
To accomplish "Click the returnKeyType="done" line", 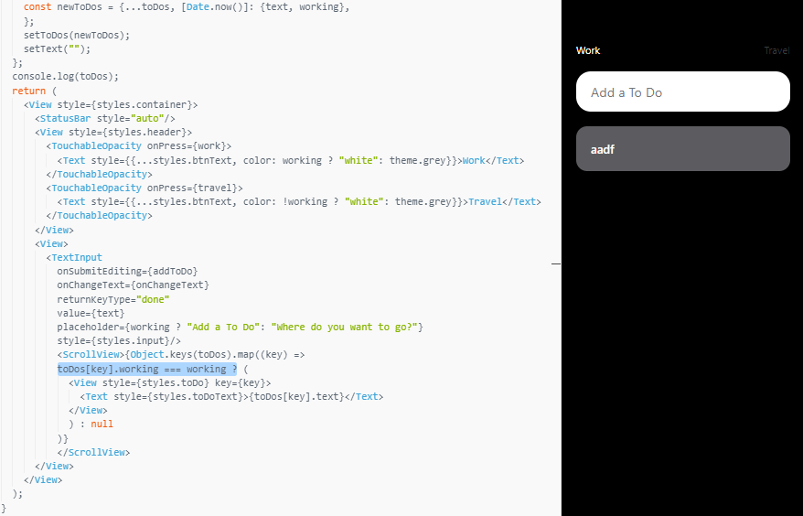I will [113, 299].
